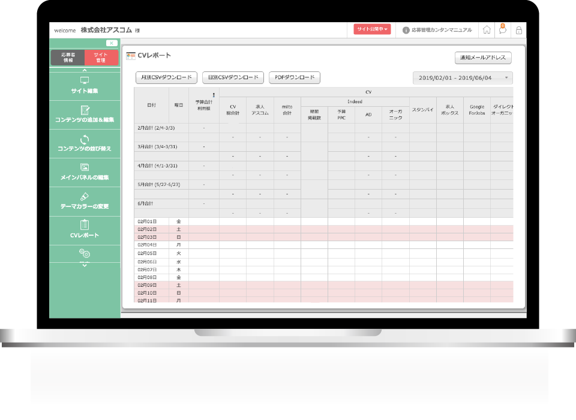Viewport: 576px width, 420px height.
Task: Open the date range 2019/02/01 - 2019/06/04 dropdown
Action: point(463,78)
